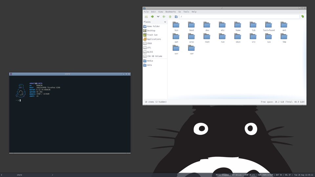Open the media bookmark in sidebar

pyautogui.click(x=155, y=61)
